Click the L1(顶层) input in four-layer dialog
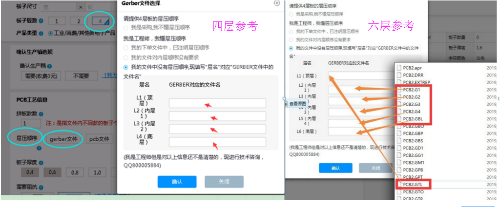The height and width of the screenshot is (207, 500). (x=217, y=103)
